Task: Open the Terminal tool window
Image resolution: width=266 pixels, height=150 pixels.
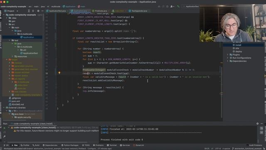Action: click(112, 145)
